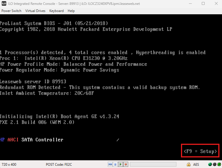This screenshot has height=168, width=222.
Task: Maximize the iLO Remote Console window
Action: coord(203,3)
